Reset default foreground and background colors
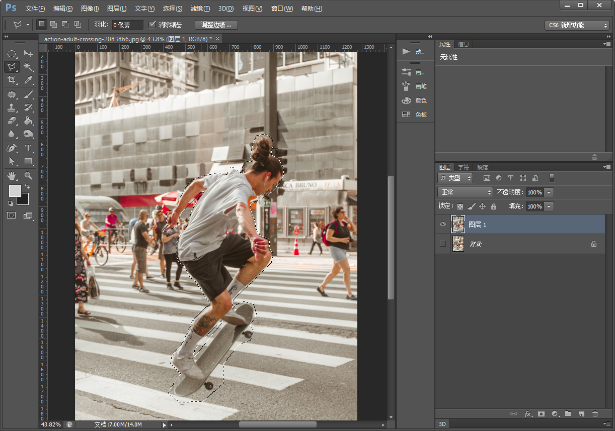 tap(11, 203)
